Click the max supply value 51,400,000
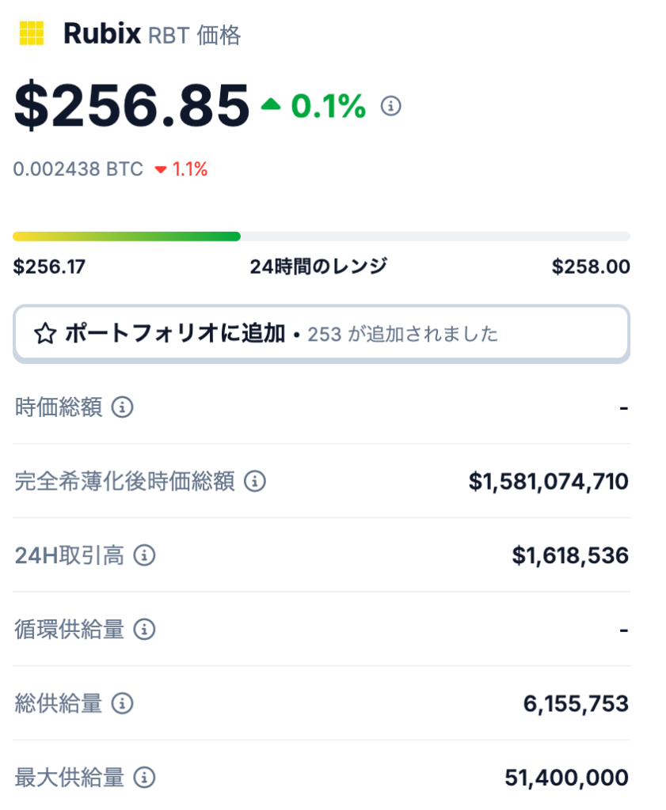Viewport: 666px width, 810px height. click(567, 778)
